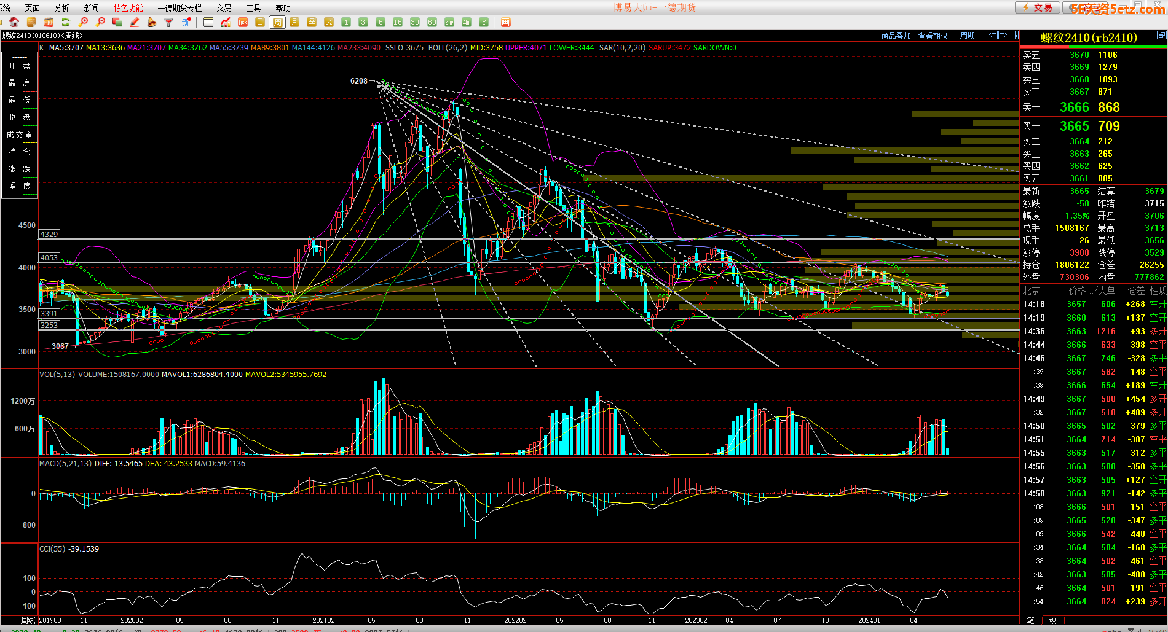Screen dimensions: 1168x632
Task: Click the orange X period icon
Action: click(x=329, y=22)
